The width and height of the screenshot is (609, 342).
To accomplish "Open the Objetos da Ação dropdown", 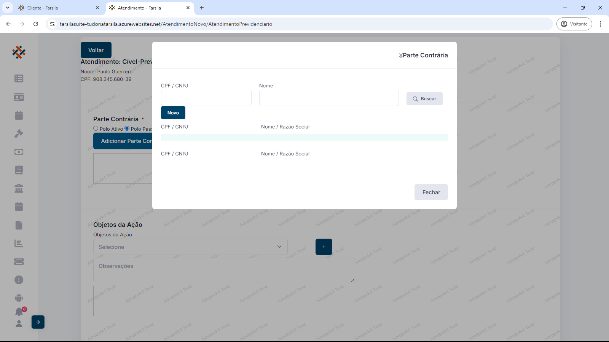I will (190, 247).
